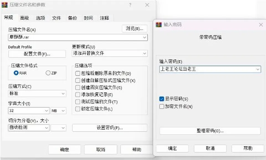Open the 时间 tab

pyautogui.click(x=88, y=18)
